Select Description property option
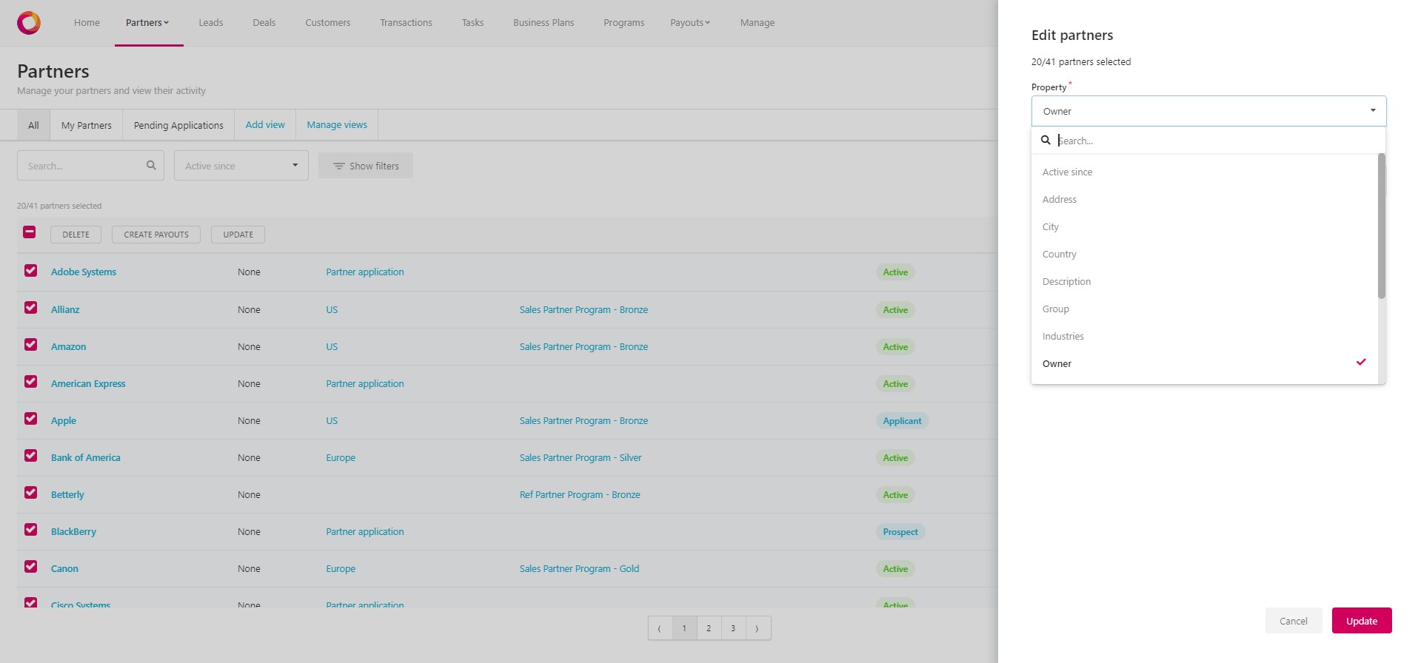 pyautogui.click(x=1204, y=281)
